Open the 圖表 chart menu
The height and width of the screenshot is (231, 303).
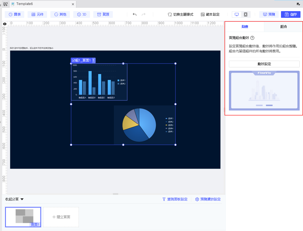point(14,14)
